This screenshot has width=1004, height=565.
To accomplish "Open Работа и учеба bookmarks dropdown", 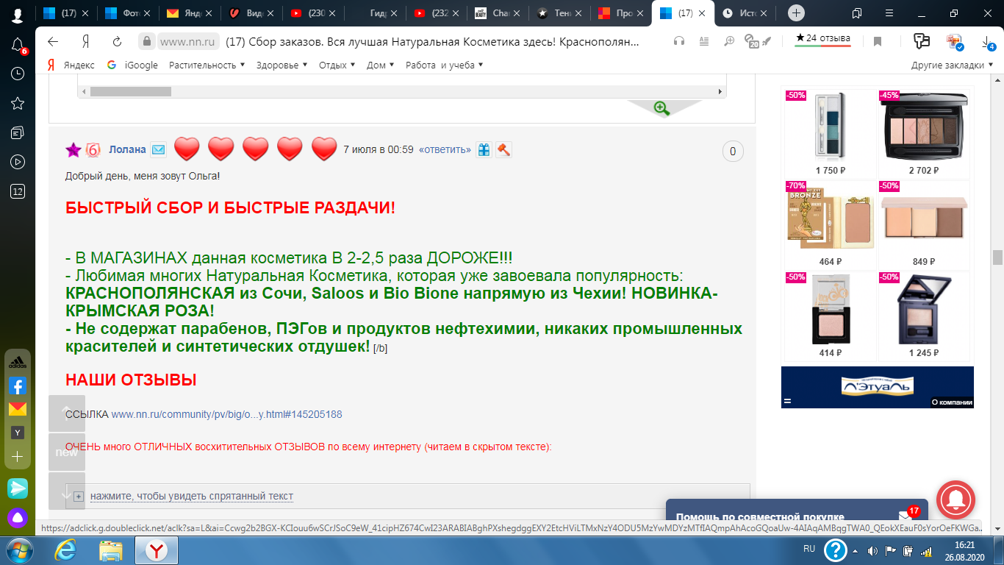I will tap(444, 65).
